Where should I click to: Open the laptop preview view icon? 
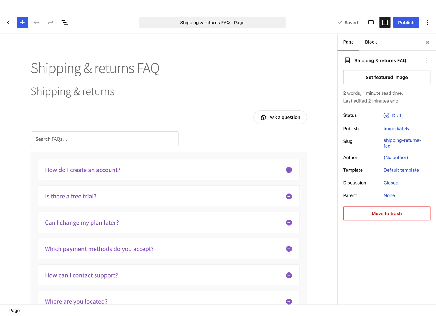pyautogui.click(x=371, y=22)
